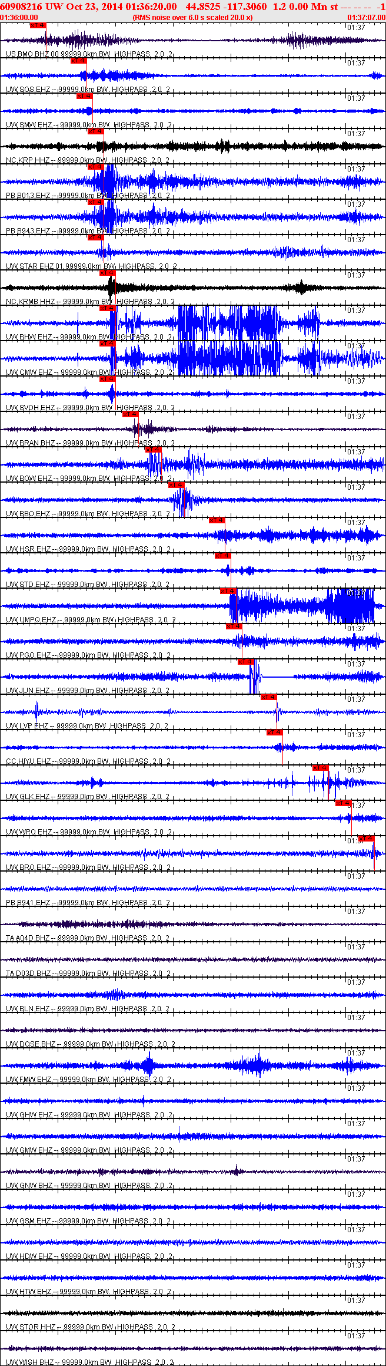Click the red pick marker on UW SMW trace
This screenshot has width=386, height=1366.
[85, 96]
